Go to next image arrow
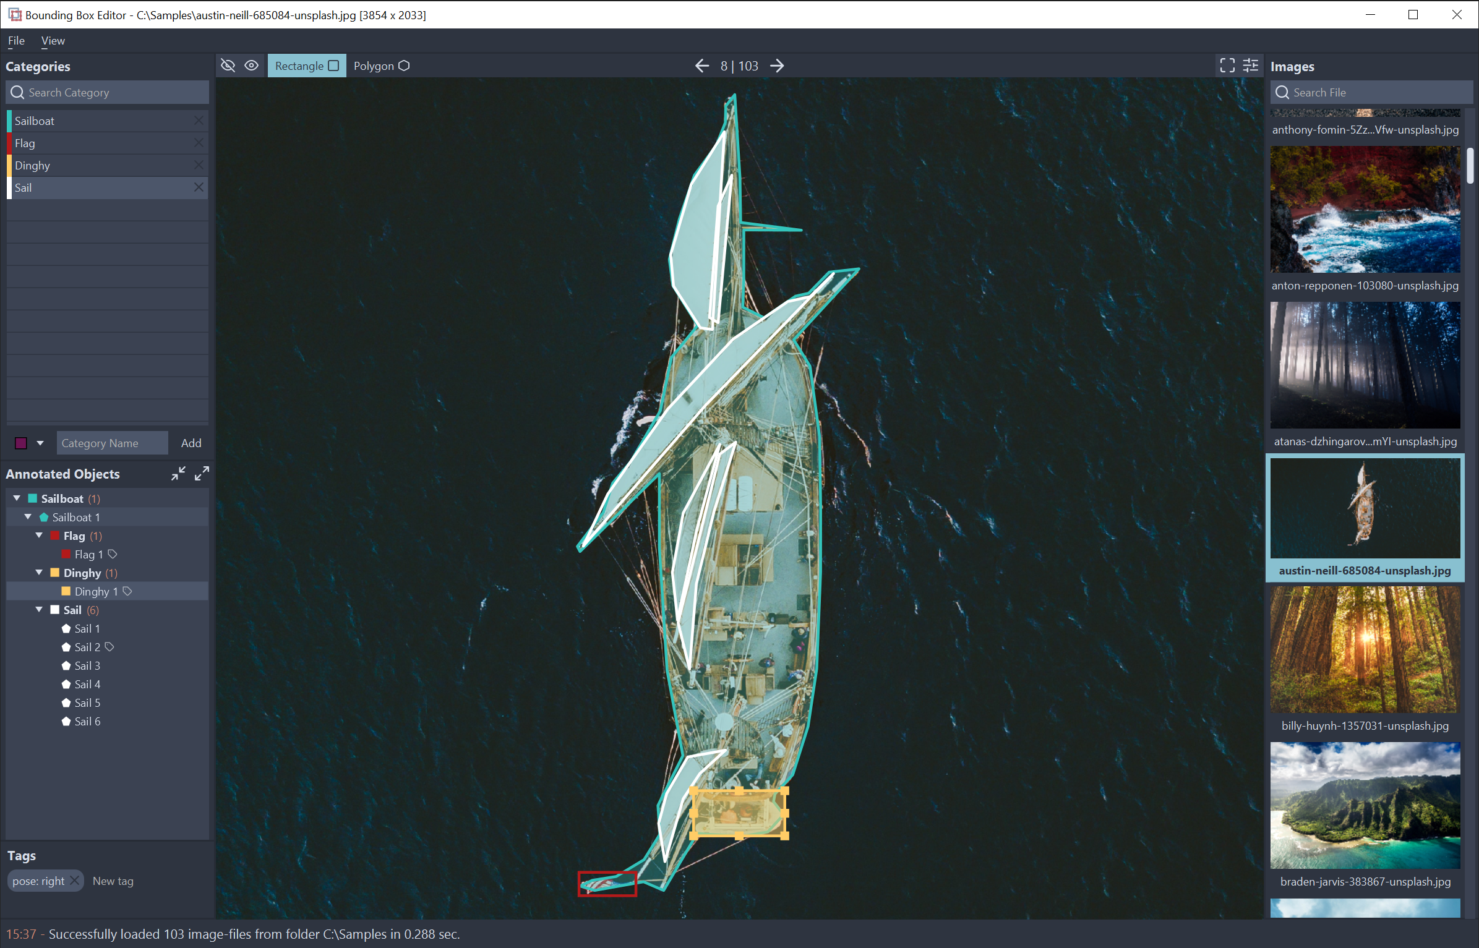 tap(778, 66)
